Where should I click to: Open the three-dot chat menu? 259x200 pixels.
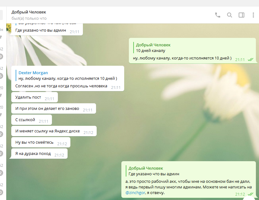tap(253, 15)
